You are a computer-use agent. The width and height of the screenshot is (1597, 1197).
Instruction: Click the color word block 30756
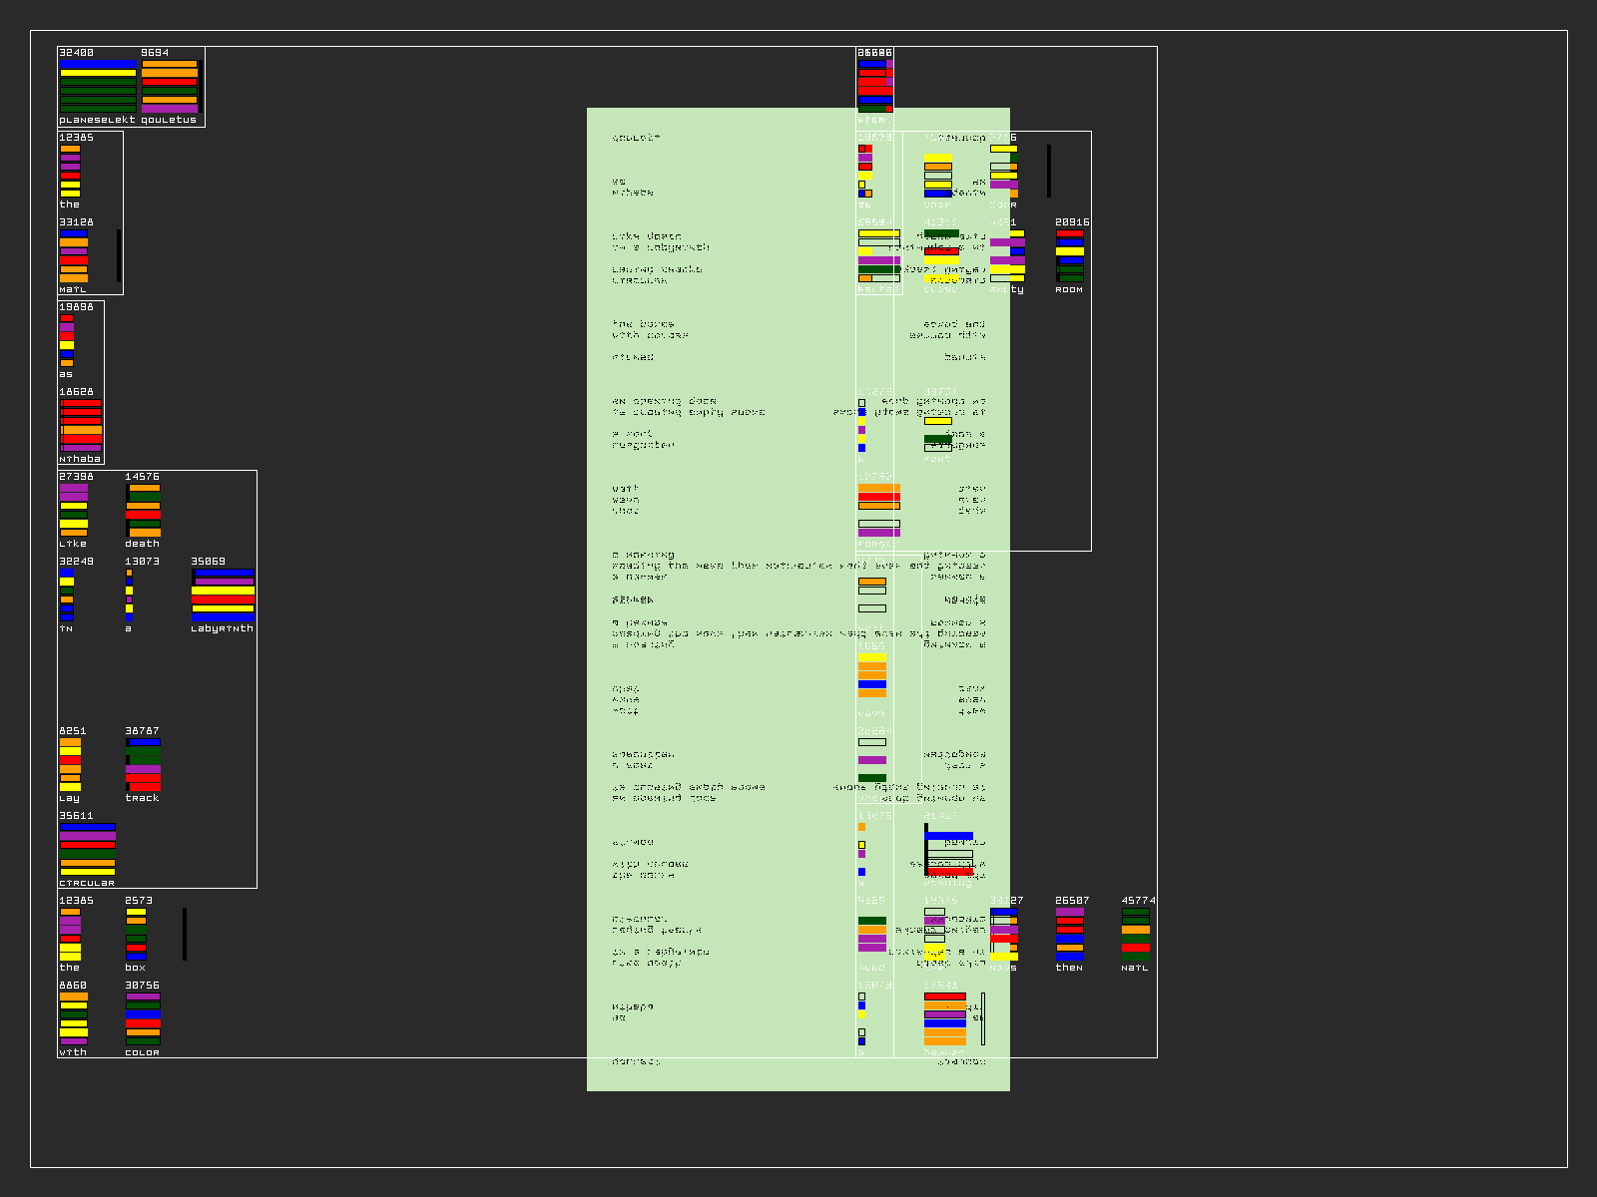pyautogui.click(x=144, y=1018)
